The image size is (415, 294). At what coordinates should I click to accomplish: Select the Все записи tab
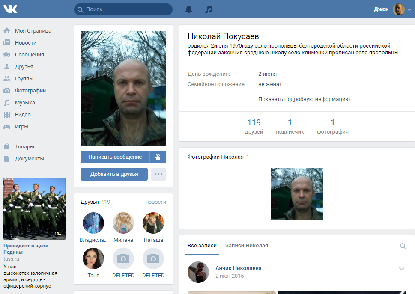202,246
